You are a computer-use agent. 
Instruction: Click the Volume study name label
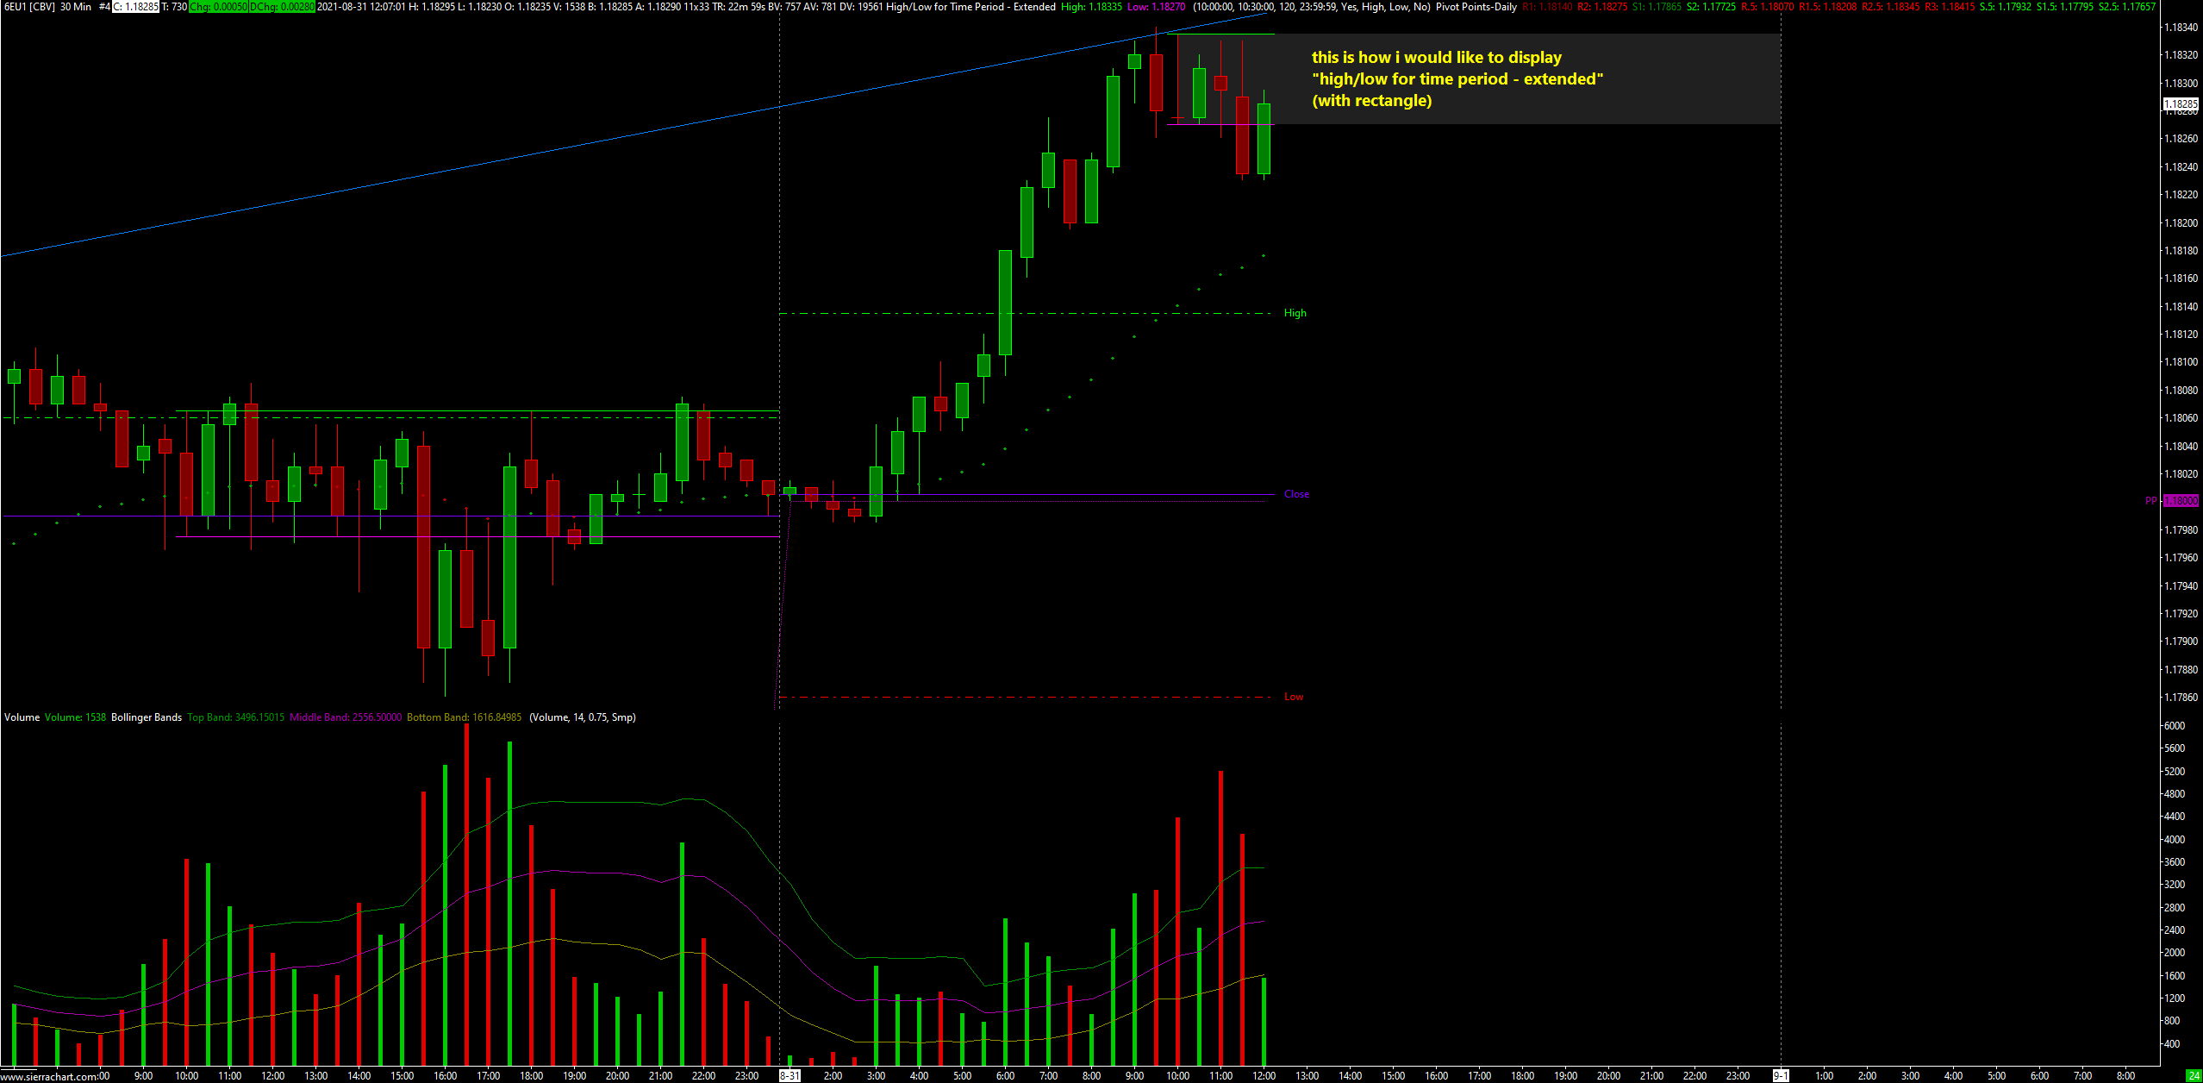pyautogui.click(x=22, y=717)
